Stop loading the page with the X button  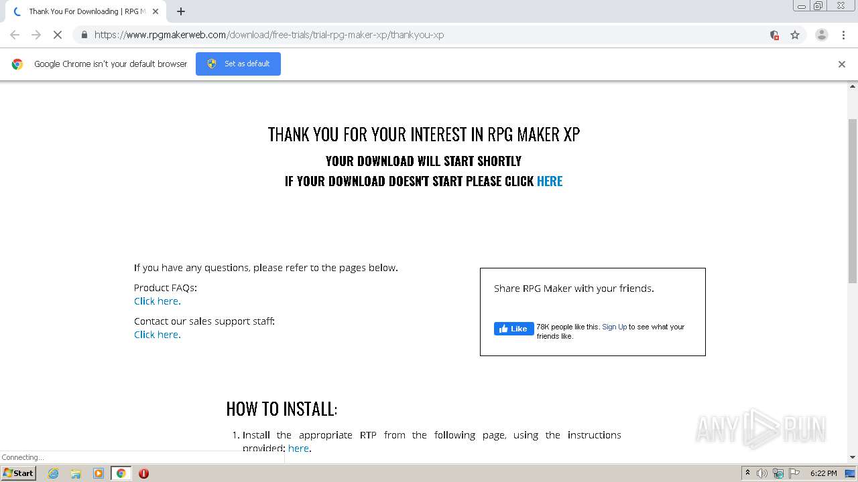point(58,35)
